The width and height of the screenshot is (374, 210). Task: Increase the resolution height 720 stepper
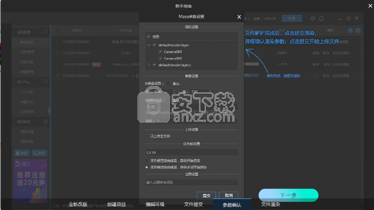211,90
